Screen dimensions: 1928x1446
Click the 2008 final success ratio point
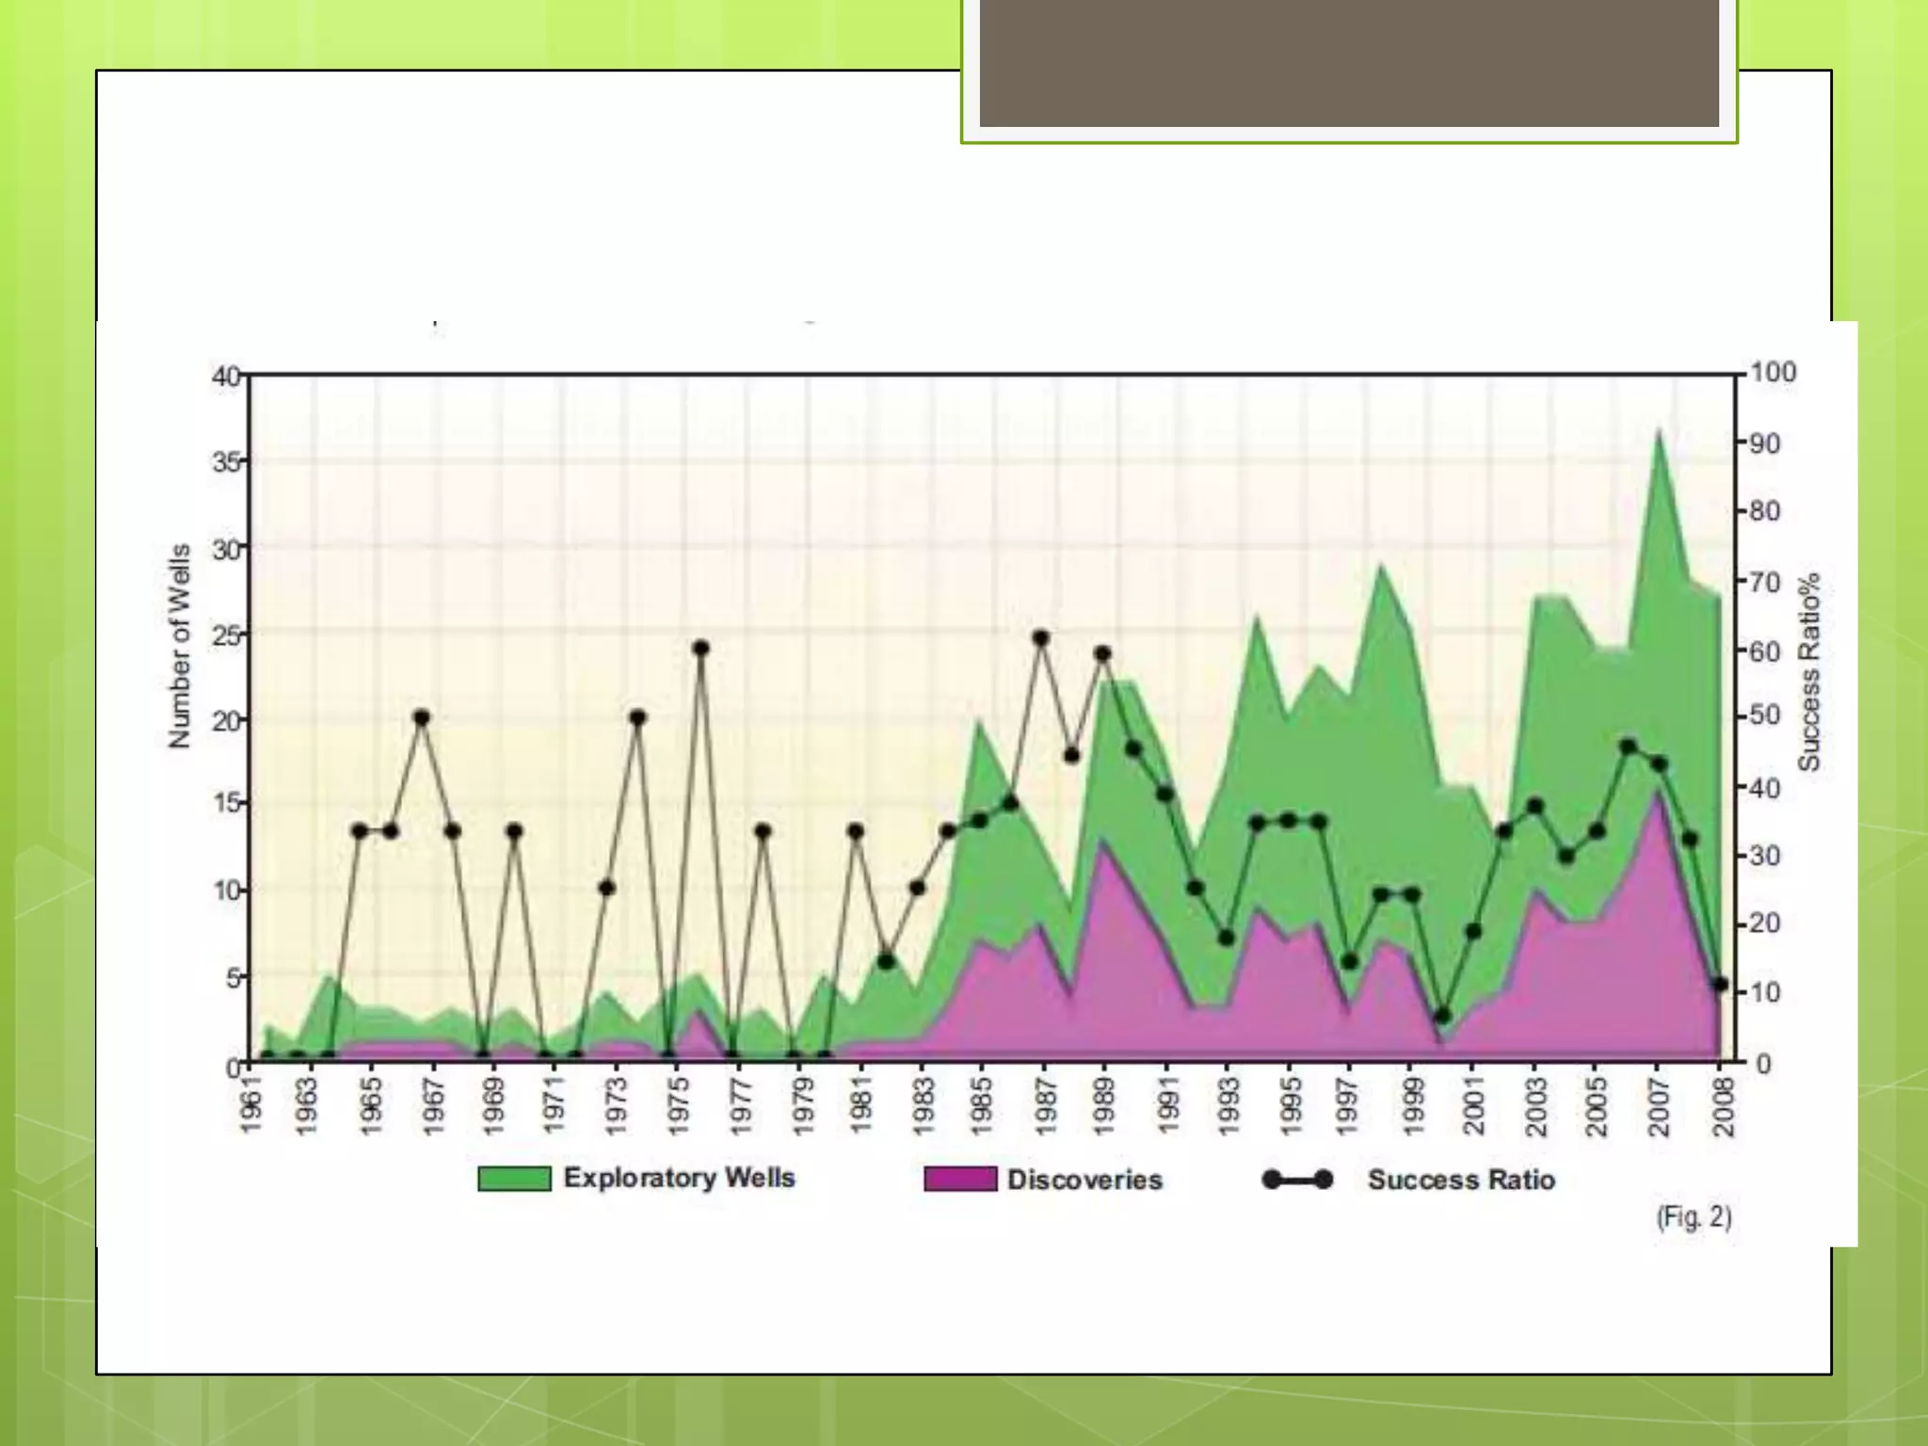click(1720, 984)
